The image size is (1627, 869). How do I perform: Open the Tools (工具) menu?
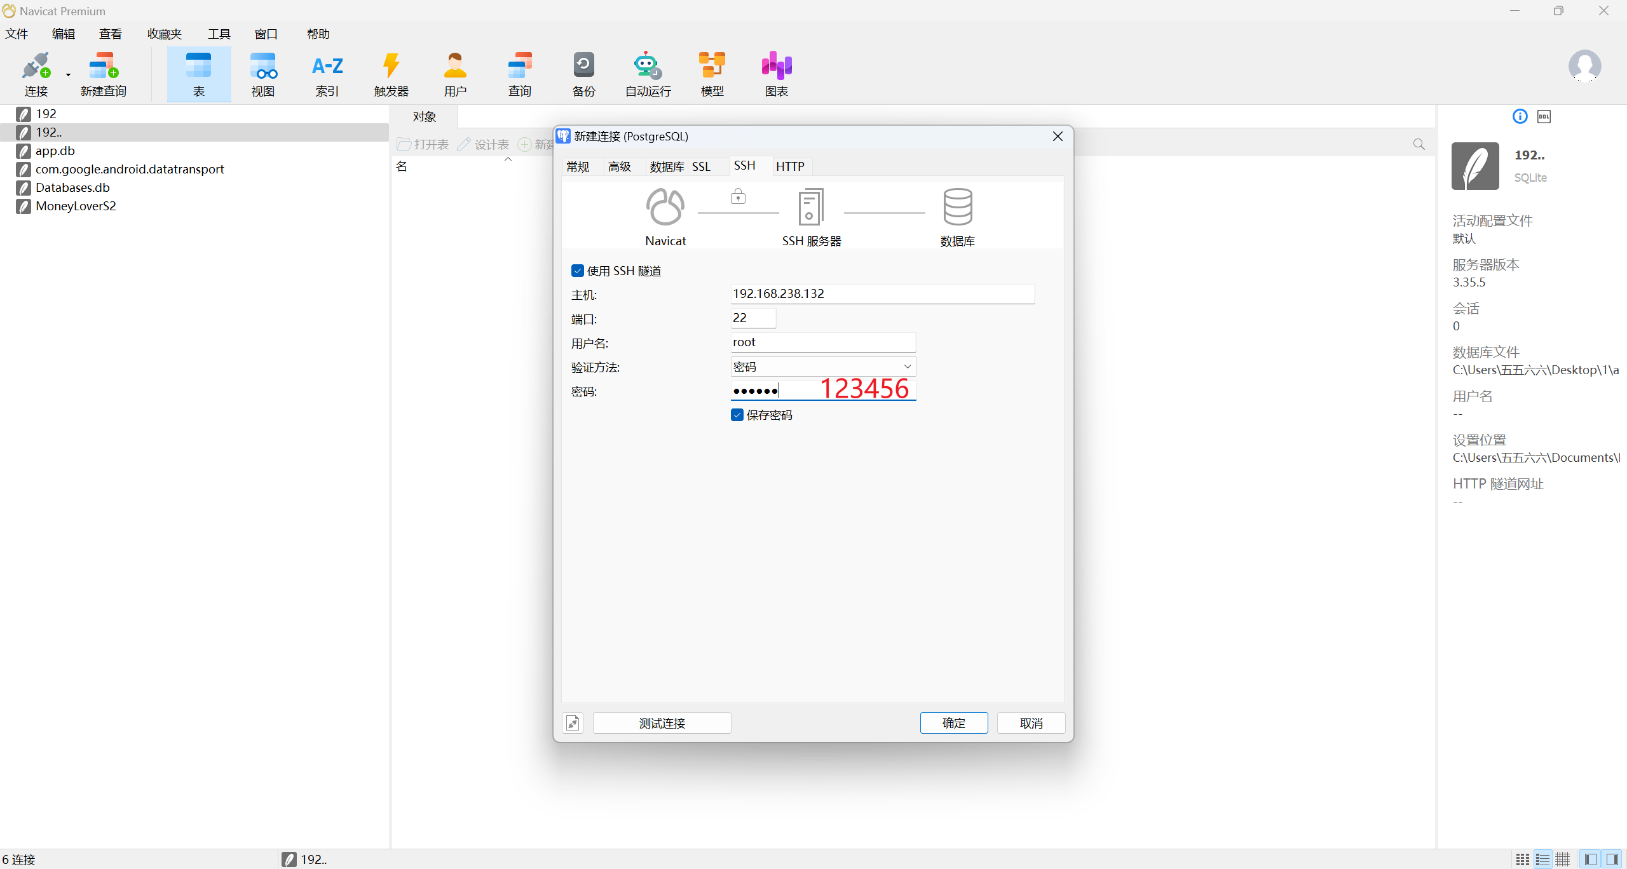pos(219,34)
